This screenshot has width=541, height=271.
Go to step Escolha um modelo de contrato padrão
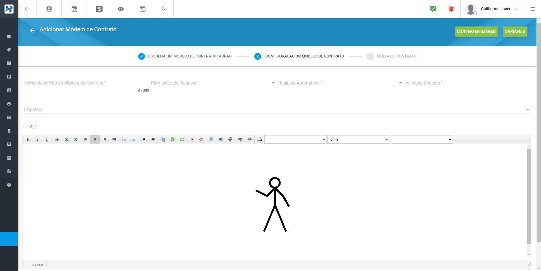click(185, 56)
